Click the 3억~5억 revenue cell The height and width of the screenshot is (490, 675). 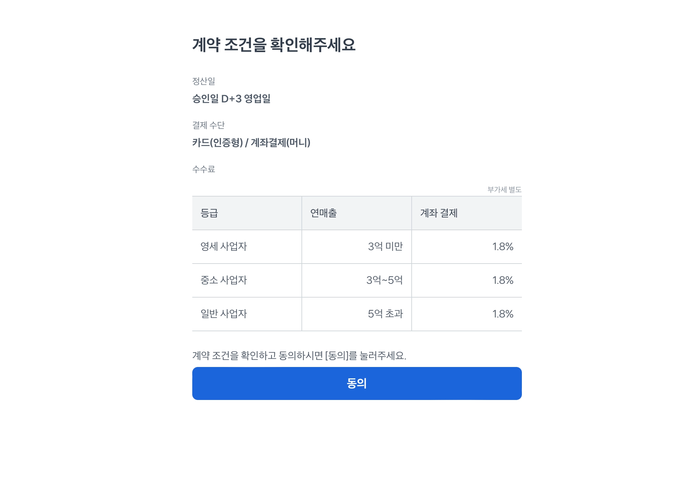tap(384, 280)
